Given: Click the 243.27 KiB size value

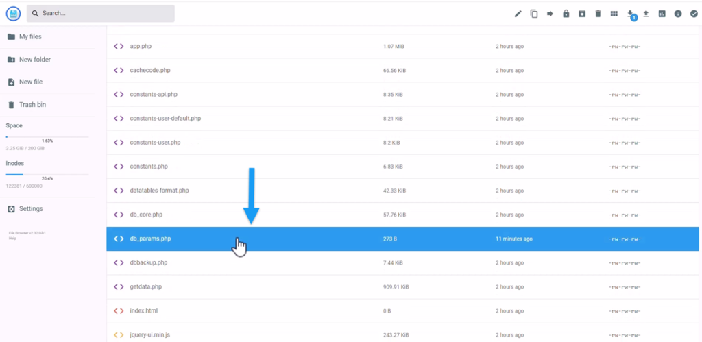Looking at the screenshot, I should 396,335.
